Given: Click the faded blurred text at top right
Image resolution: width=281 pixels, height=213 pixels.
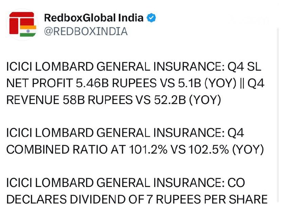Looking at the screenshot, I should pos(248,20).
